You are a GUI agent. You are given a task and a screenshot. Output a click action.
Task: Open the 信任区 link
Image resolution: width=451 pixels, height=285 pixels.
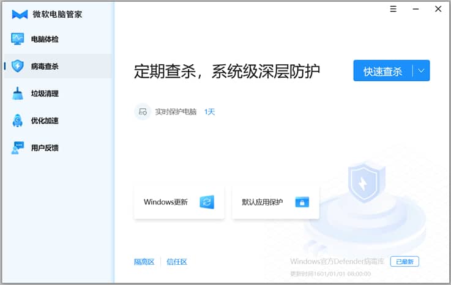pos(177,262)
